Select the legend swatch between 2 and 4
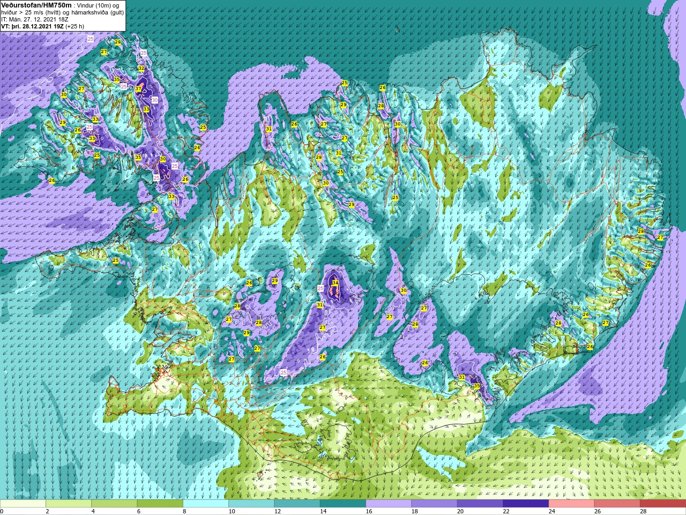The image size is (686, 515). [x=69, y=504]
